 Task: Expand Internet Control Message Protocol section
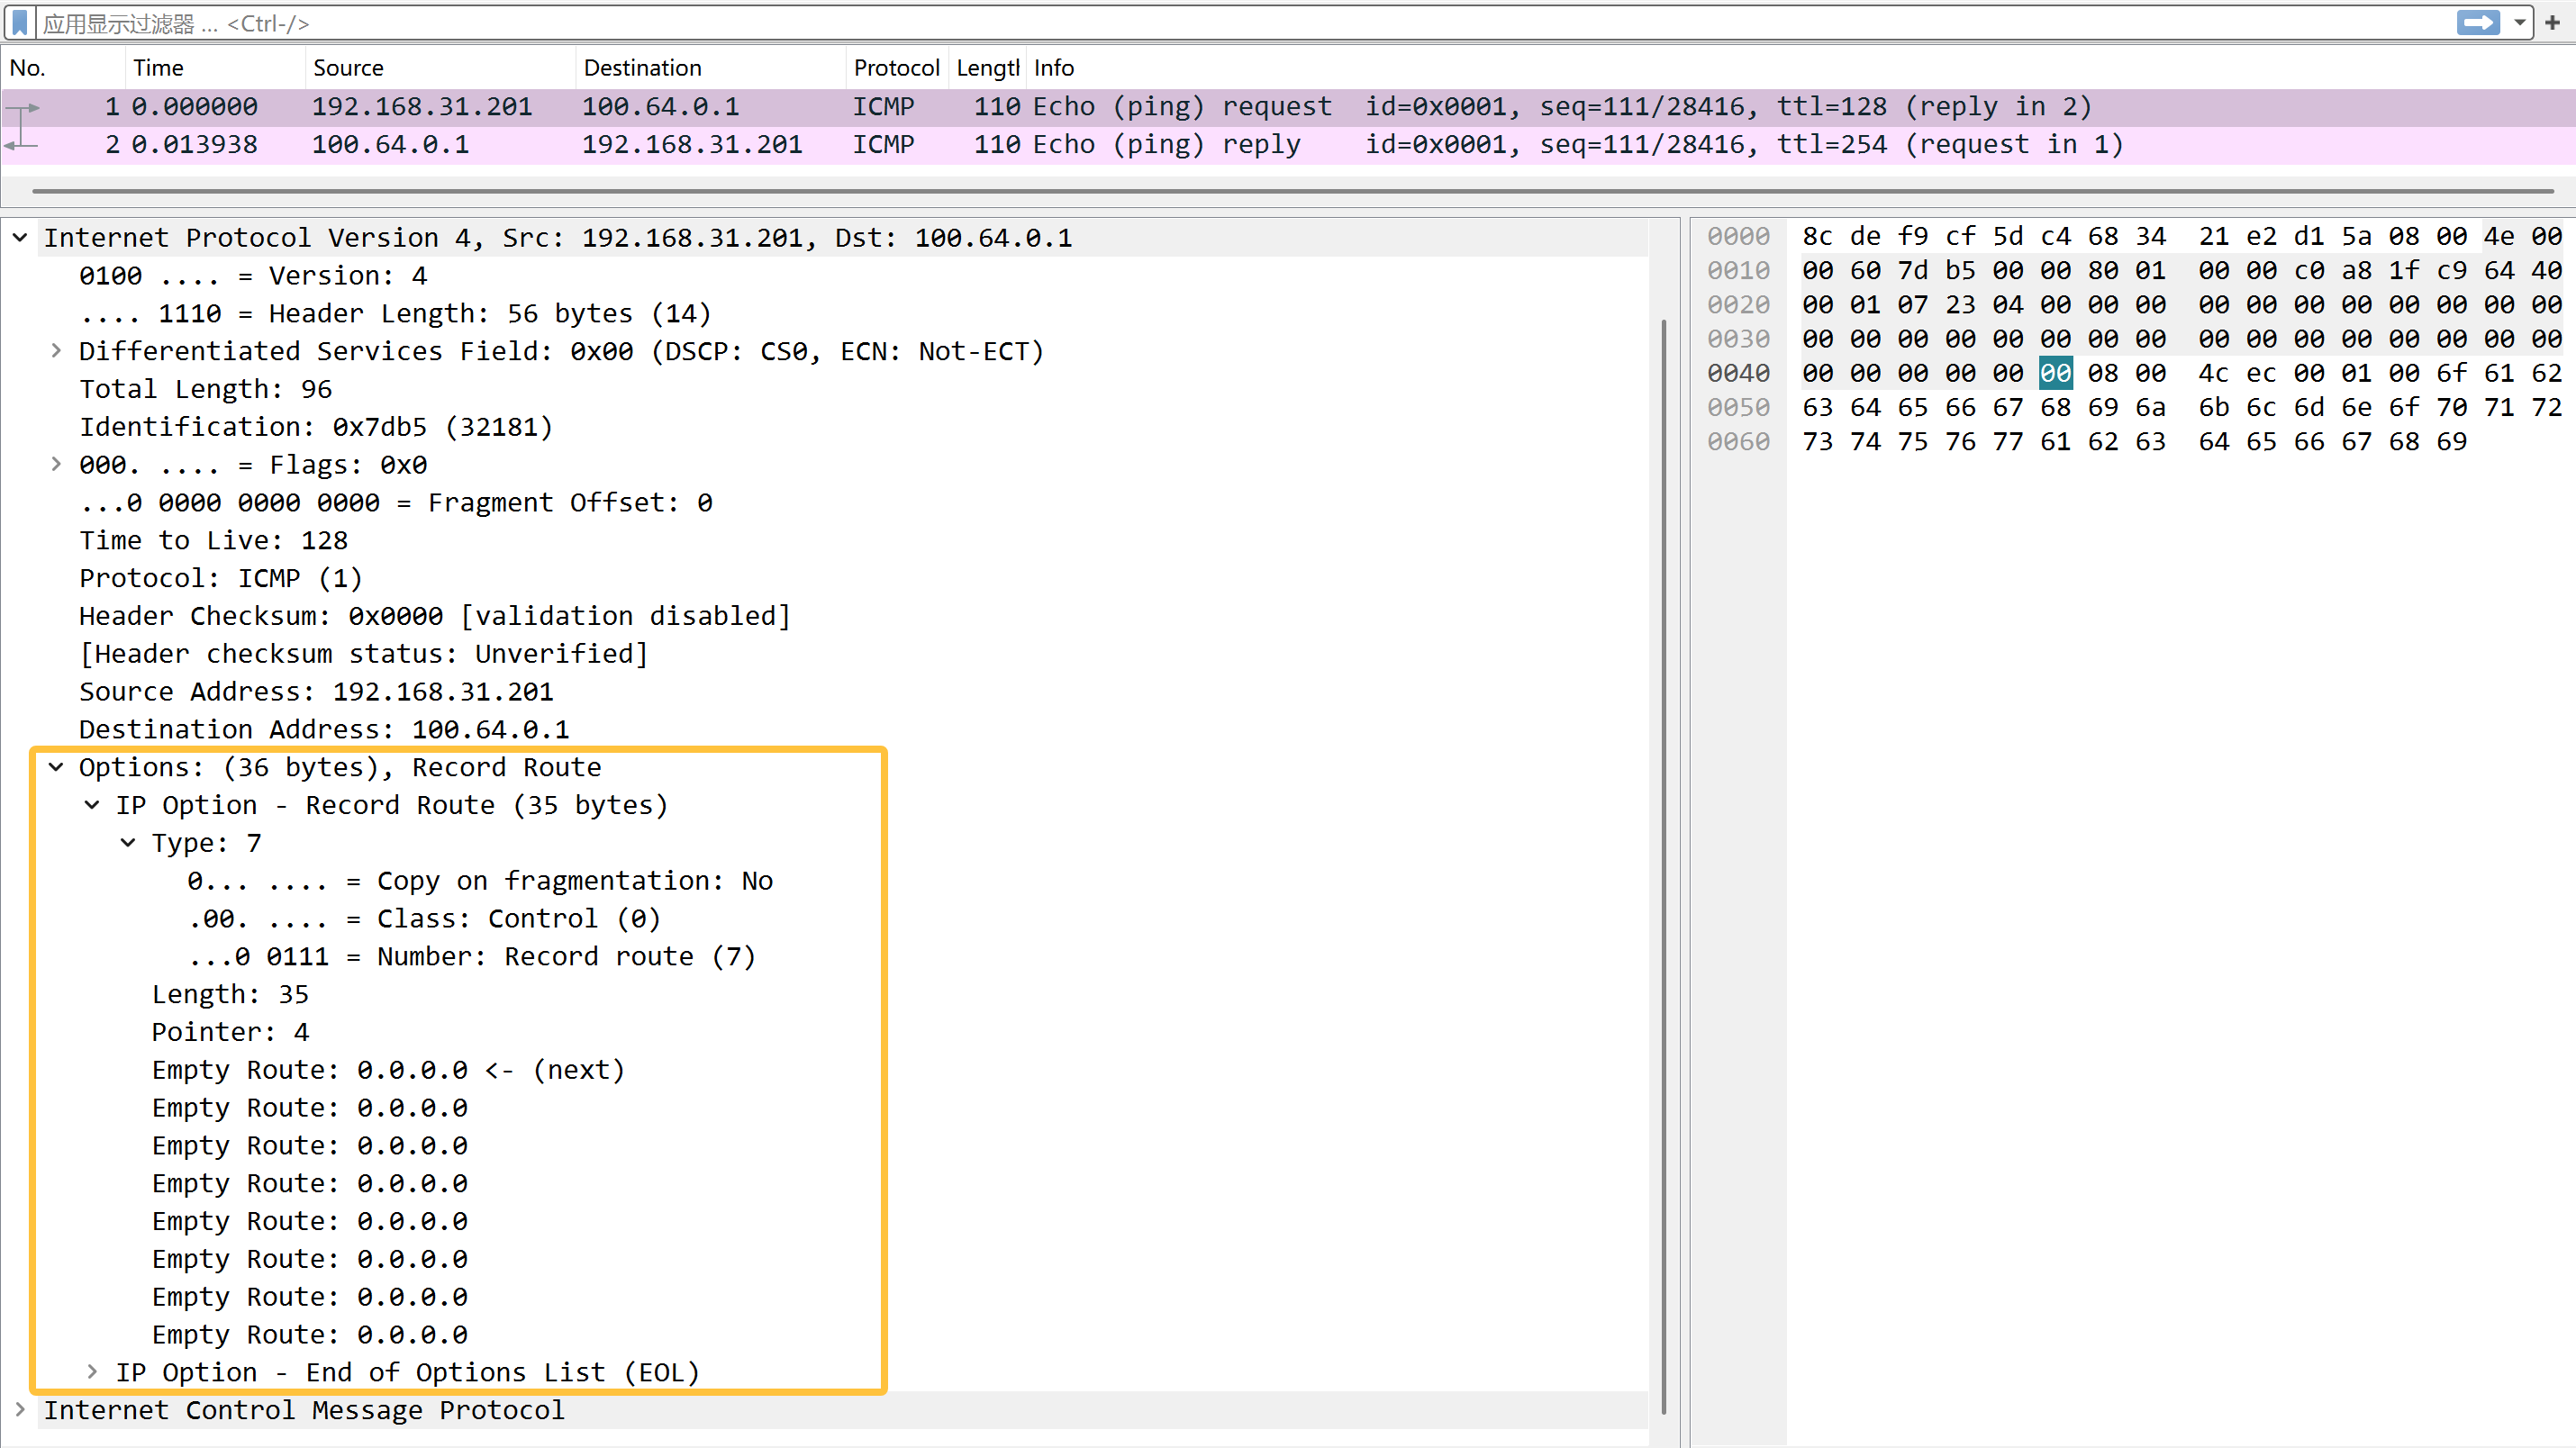click(20, 1410)
